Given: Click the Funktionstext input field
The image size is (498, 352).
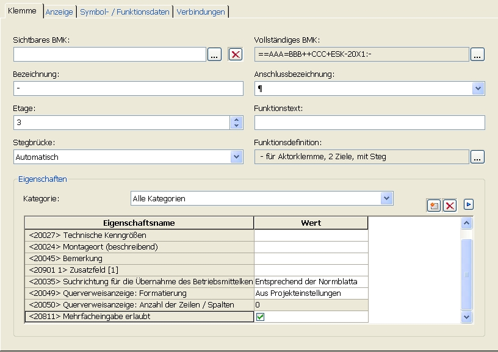Looking at the screenshot, I should pyautogui.click(x=370, y=123).
